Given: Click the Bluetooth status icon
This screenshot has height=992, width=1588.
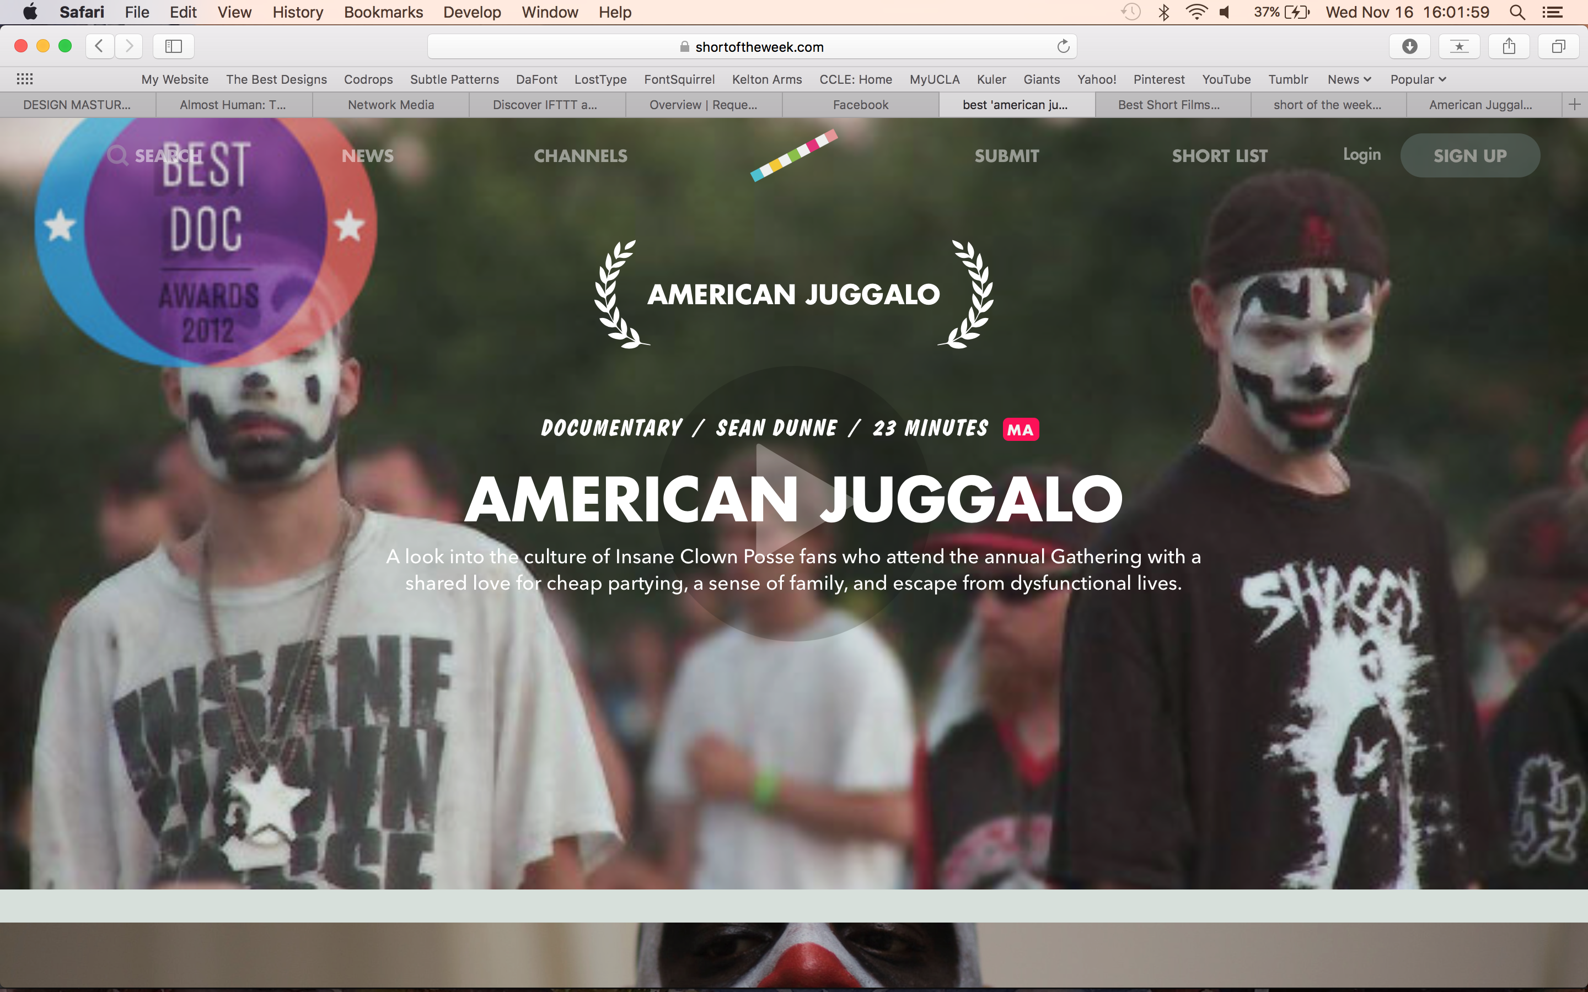Looking at the screenshot, I should [x=1163, y=12].
